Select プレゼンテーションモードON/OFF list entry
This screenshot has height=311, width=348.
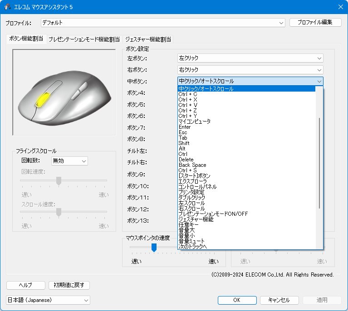(213, 214)
